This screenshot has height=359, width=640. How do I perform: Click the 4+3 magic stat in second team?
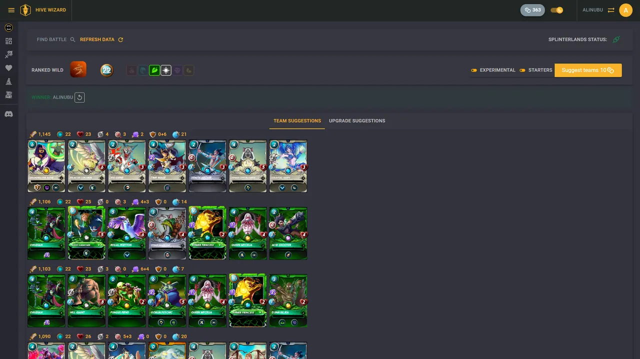click(145, 202)
